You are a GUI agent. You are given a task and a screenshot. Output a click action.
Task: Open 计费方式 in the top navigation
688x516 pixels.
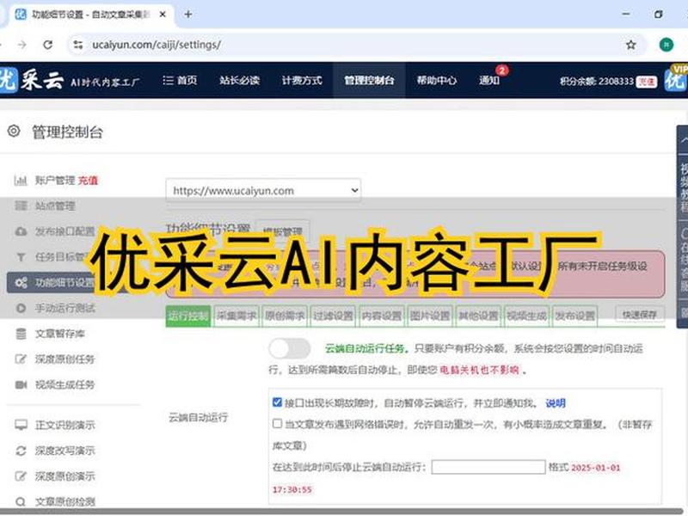[302, 80]
